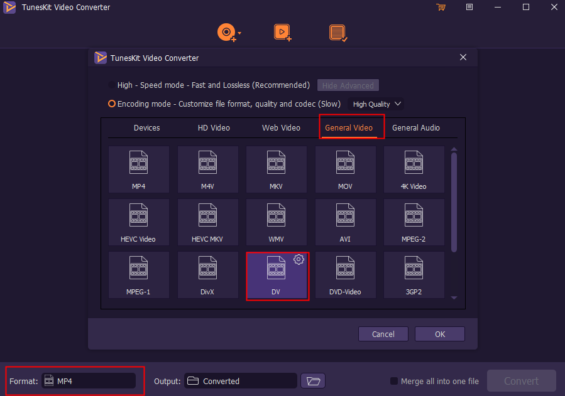Switch to the HD Video tab

point(214,127)
